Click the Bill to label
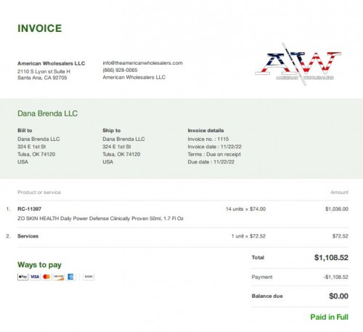Viewport: 363px width, 332px height. click(x=25, y=131)
